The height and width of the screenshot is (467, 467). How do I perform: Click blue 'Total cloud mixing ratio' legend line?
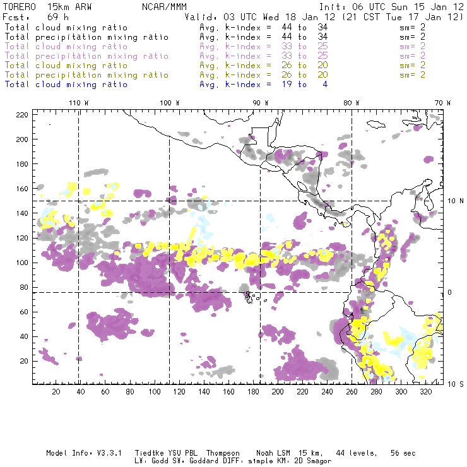point(66,85)
